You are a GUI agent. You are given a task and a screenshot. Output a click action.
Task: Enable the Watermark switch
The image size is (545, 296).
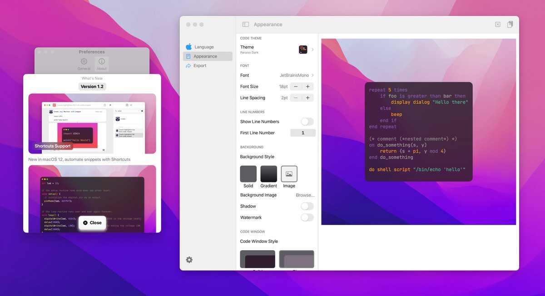307,217
